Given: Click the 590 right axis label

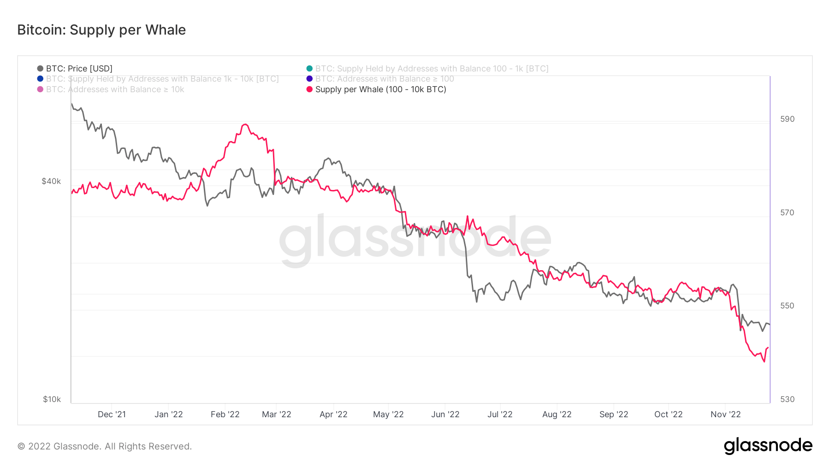Looking at the screenshot, I should [787, 119].
